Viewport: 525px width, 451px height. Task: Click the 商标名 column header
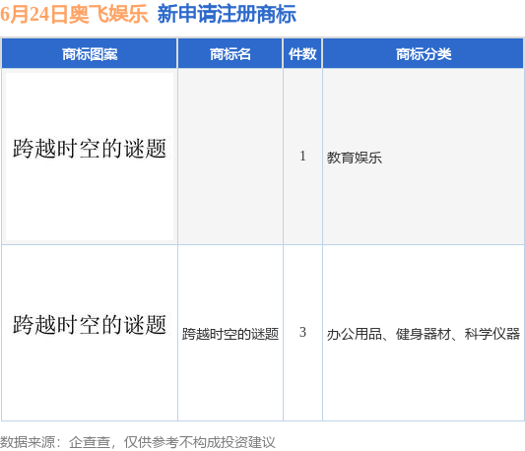point(230,53)
